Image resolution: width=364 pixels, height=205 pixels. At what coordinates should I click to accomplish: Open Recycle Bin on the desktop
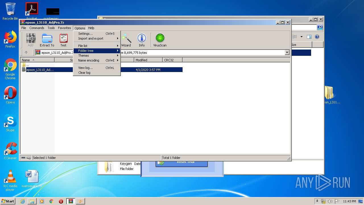pos(10,11)
